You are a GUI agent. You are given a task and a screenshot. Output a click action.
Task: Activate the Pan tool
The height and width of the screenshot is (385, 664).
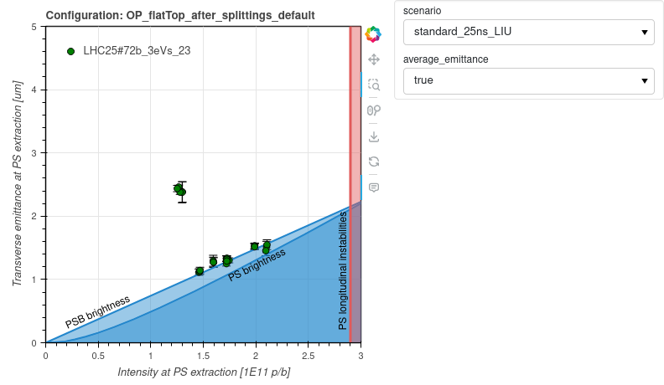(x=374, y=59)
